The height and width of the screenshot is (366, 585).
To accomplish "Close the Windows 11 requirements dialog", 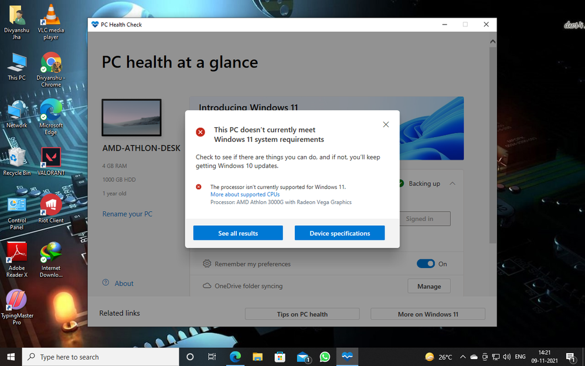I will 386,124.
